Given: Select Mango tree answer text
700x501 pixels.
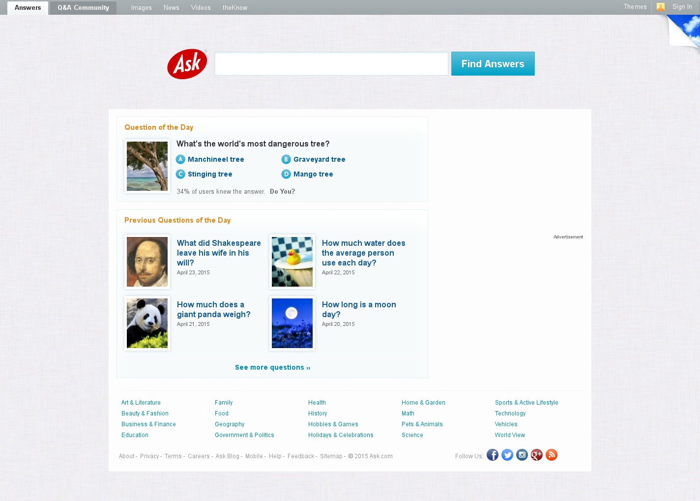Looking at the screenshot, I should click(x=313, y=174).
